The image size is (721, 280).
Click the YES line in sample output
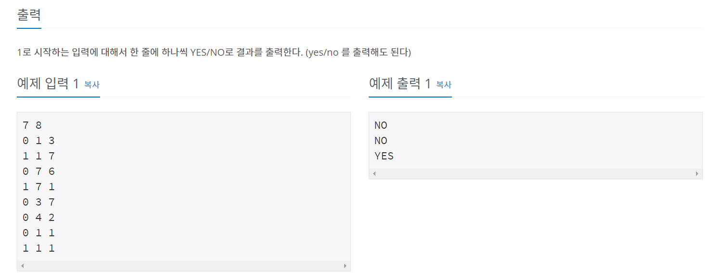click(384, 156)
